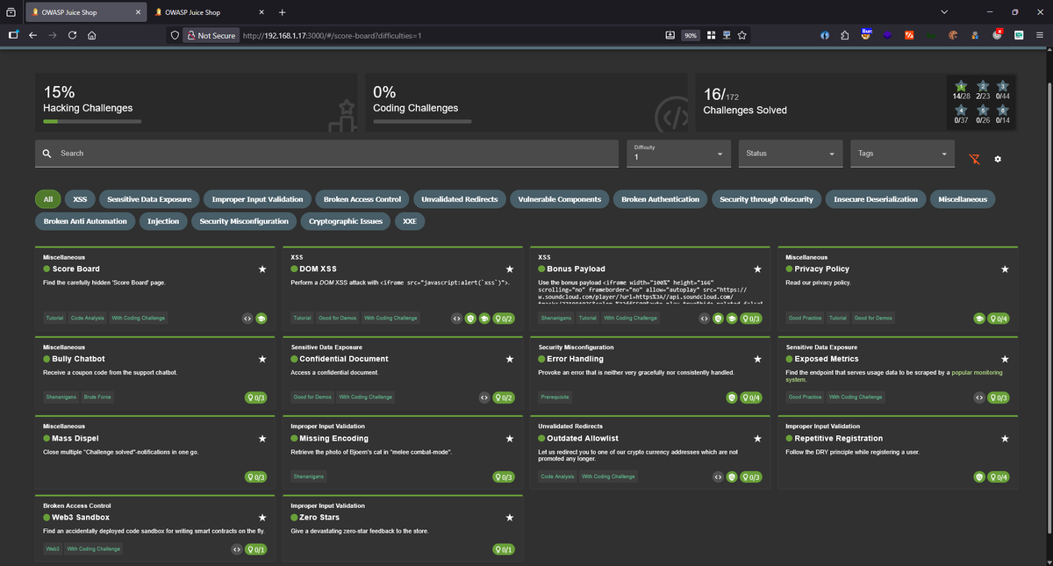
Task: Open coding challenge icon on Web3 Sandbox card
Action: (x=236, y=549)
